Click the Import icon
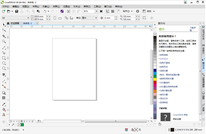The image size is (206, 134). pos(68,11)
